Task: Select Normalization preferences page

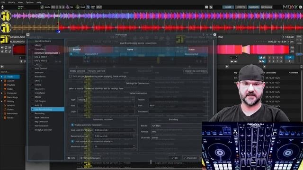Action: pyautogui.click(x=41, y=126)
